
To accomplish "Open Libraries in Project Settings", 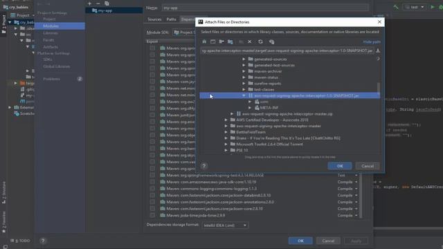I will click(51, 33).
